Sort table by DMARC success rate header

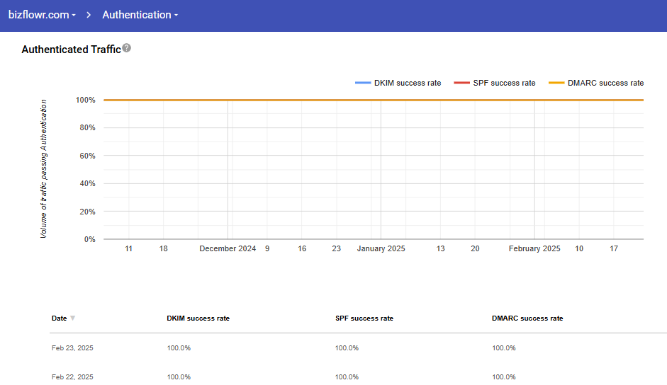[527, 318]
